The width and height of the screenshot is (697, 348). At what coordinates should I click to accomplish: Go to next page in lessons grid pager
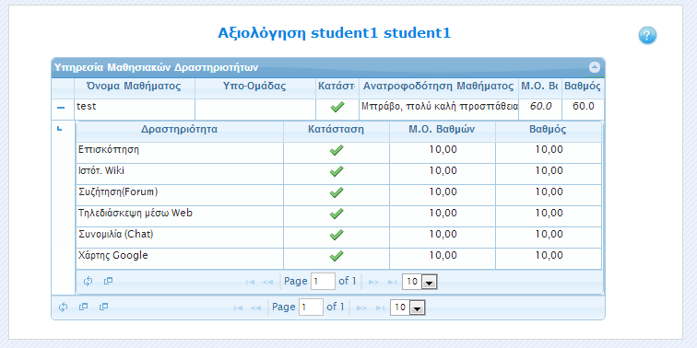coord(361,307)
